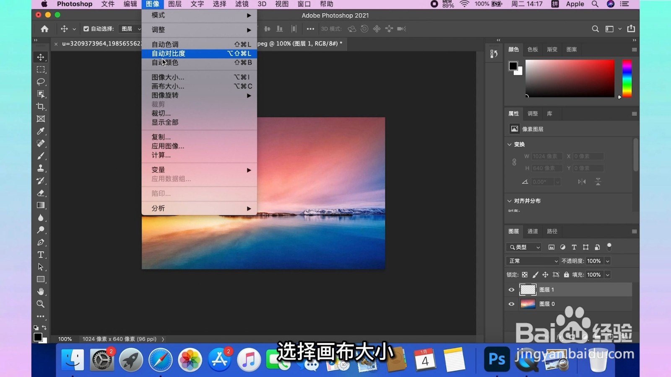Select the Move tool in the toolbar
671x377 pixels.
click(x=41, y=57)
